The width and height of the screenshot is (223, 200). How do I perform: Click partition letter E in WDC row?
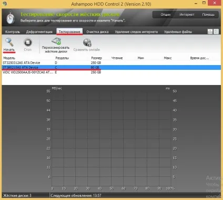56,72
